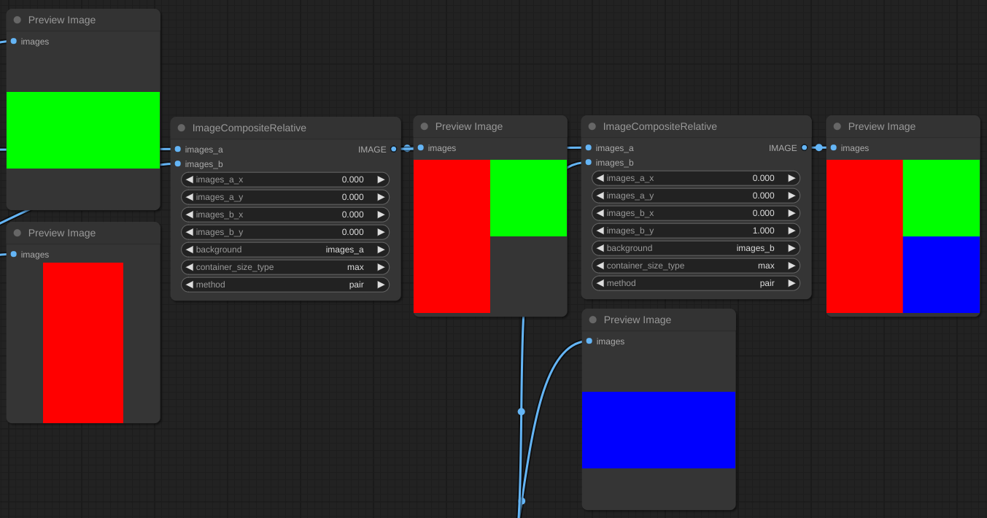Open the background dropdown set to images_b

[696, 248]
